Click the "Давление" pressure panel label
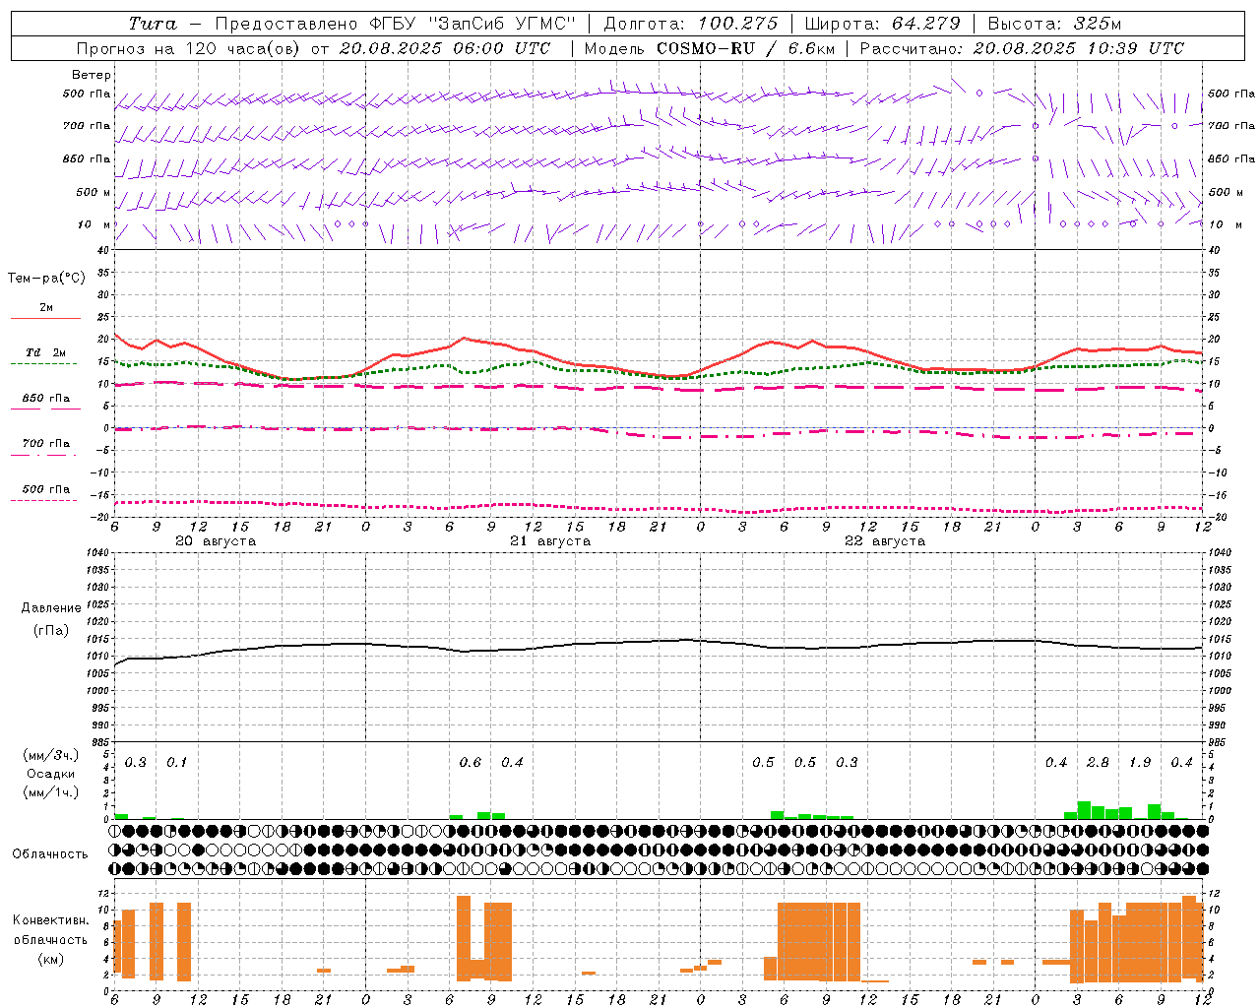1260x1008 pixels. click(x=51, y=608)
